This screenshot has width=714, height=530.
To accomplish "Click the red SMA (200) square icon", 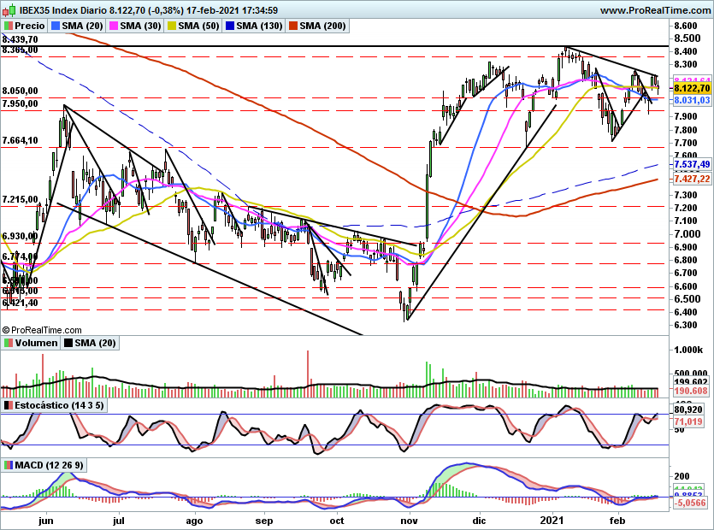I will (x=294, y=26).
